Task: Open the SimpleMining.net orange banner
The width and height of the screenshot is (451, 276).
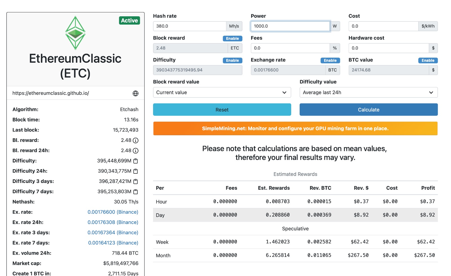Action: (295, 128)
